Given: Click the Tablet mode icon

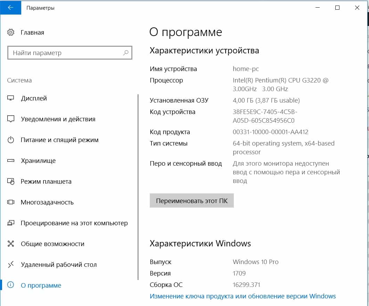Looking at the screenshot, I should tap(11, 182).
